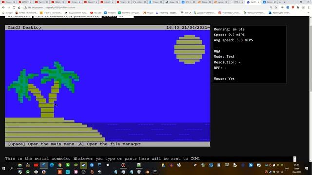
Task: Click the Go fullscreen button
Action: [x=19, y=16]
